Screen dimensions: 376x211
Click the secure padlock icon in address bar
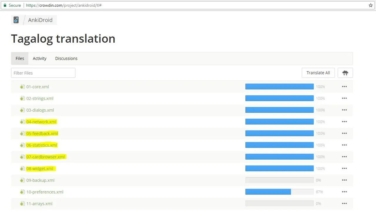click(5, 5)
